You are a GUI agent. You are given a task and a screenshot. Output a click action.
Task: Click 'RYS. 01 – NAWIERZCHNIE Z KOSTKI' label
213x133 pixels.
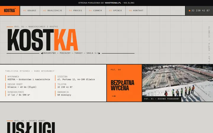click(36, 27)
